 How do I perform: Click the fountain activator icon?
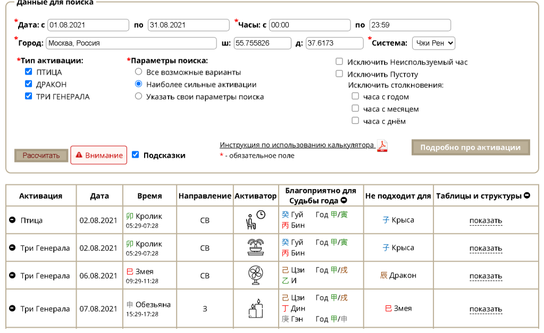click(x=256, y=247)
